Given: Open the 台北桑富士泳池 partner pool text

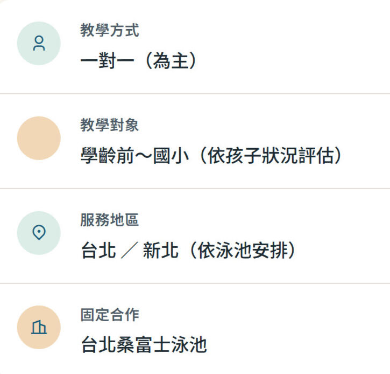Looking at the screenshot, I should 144,345.
